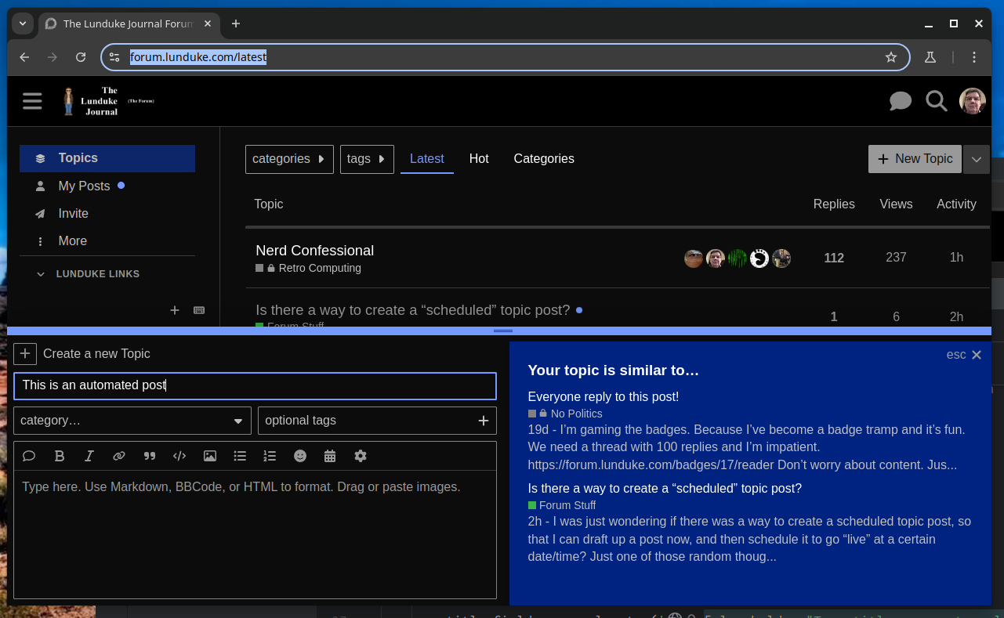Open the scheduled topic post thread in list

412,310
